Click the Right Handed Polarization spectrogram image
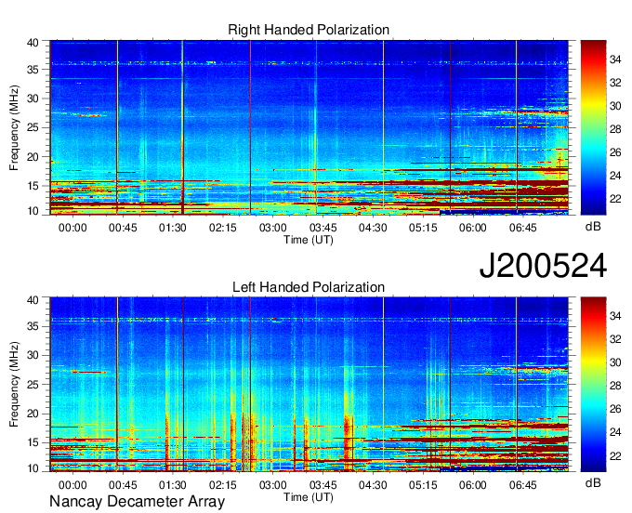The image size is (632, 513). point(309,127)
